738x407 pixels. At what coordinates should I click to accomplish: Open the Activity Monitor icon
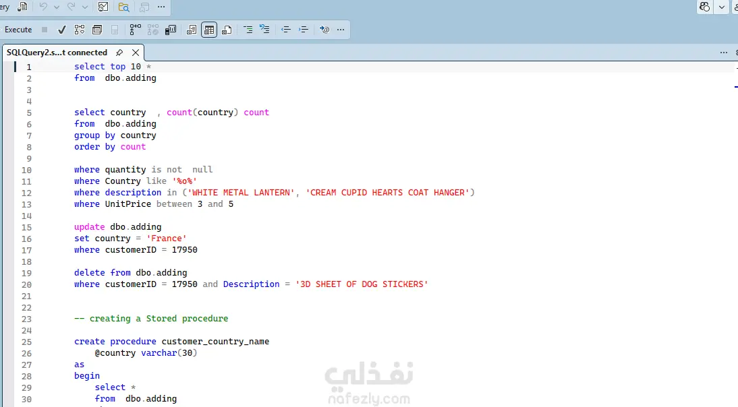pyautogui.click(x=103, y=7)
